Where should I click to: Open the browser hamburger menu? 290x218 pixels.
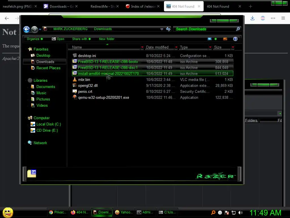(x=283, y=18)
